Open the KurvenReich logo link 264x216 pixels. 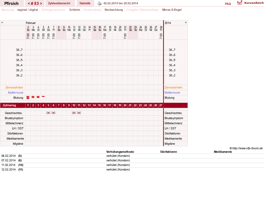click(250, 3)
